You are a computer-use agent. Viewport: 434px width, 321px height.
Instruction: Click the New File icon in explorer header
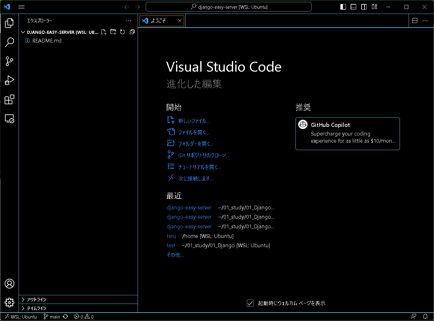104,32
